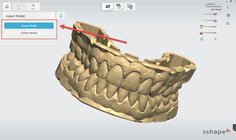Click the Back arrow button
The image size is (236, 140).
tap(19, 7)
